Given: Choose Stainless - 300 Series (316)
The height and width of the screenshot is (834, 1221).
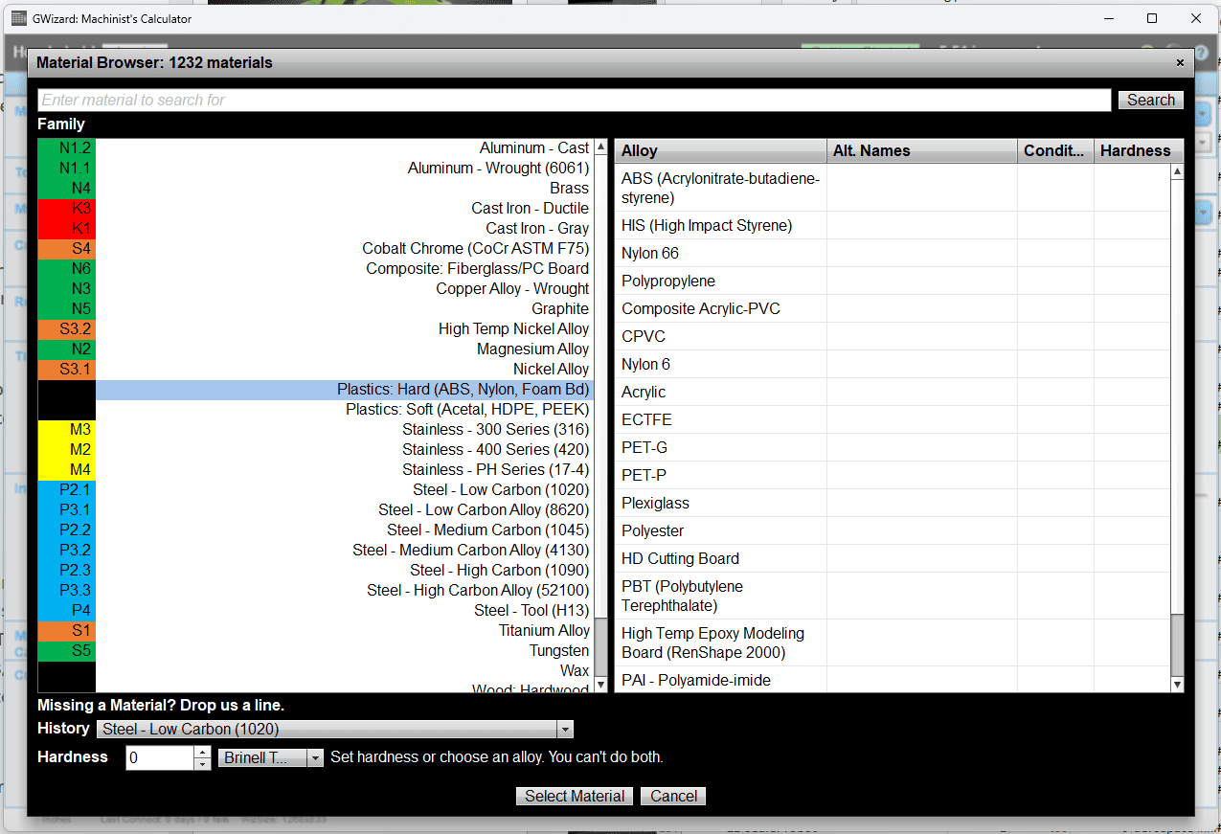Looking at the screenshot, I should (x=316, y=430).
